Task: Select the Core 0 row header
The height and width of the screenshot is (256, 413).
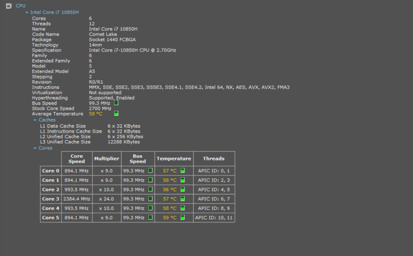Action: pos(51,171)
